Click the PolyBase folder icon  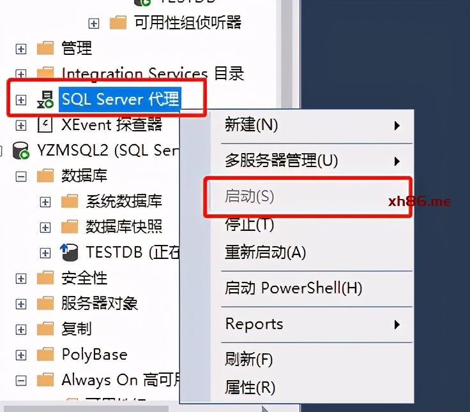(45, 355)
